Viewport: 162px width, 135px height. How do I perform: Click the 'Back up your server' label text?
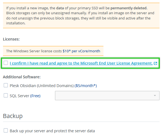tap(52, 131)
